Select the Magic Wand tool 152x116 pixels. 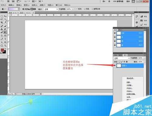[x=5, y=19]
